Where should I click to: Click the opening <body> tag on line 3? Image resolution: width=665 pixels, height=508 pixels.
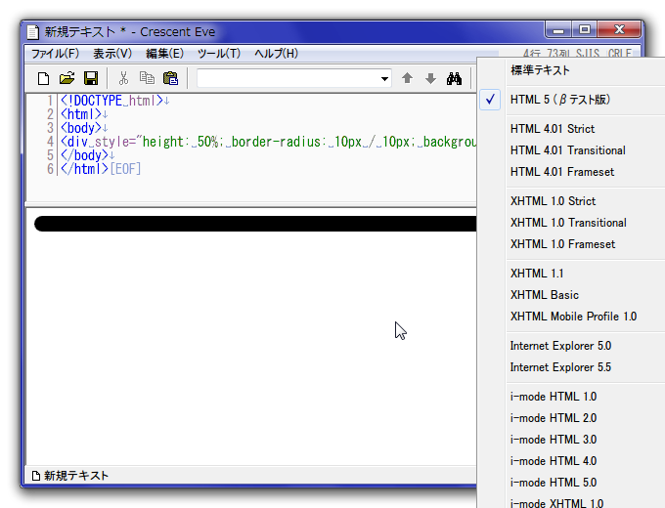tap(80, 128)
